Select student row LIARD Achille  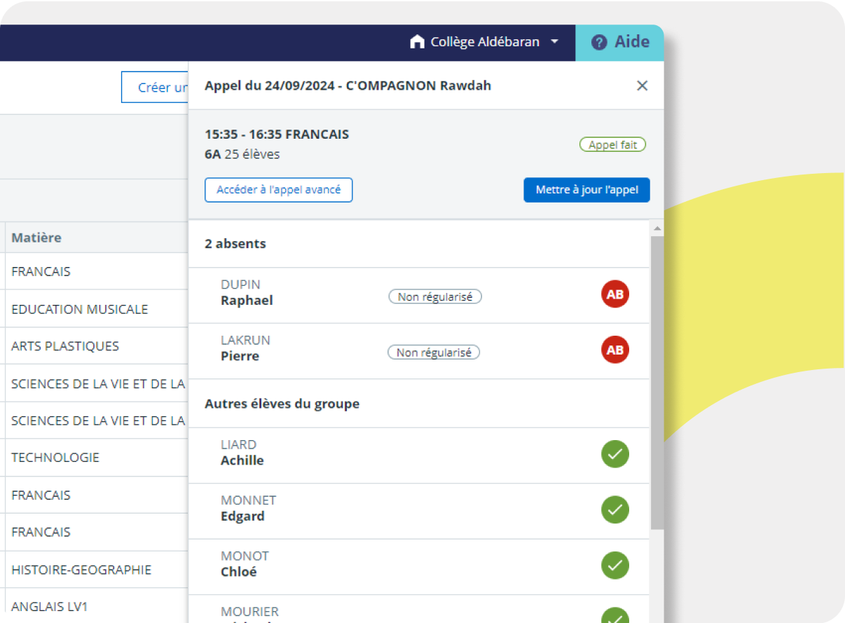pyautogui.click(x=419, y=456)
